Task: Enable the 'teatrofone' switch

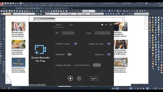Action: pyautogui.click(x=70, y=54)
